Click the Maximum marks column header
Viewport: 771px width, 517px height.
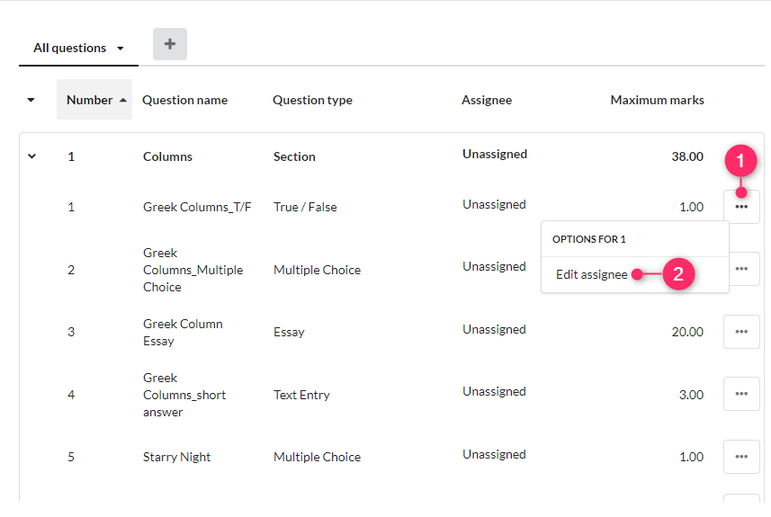point(657,100)
